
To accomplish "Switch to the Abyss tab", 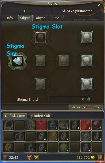I will click(41, 18).
